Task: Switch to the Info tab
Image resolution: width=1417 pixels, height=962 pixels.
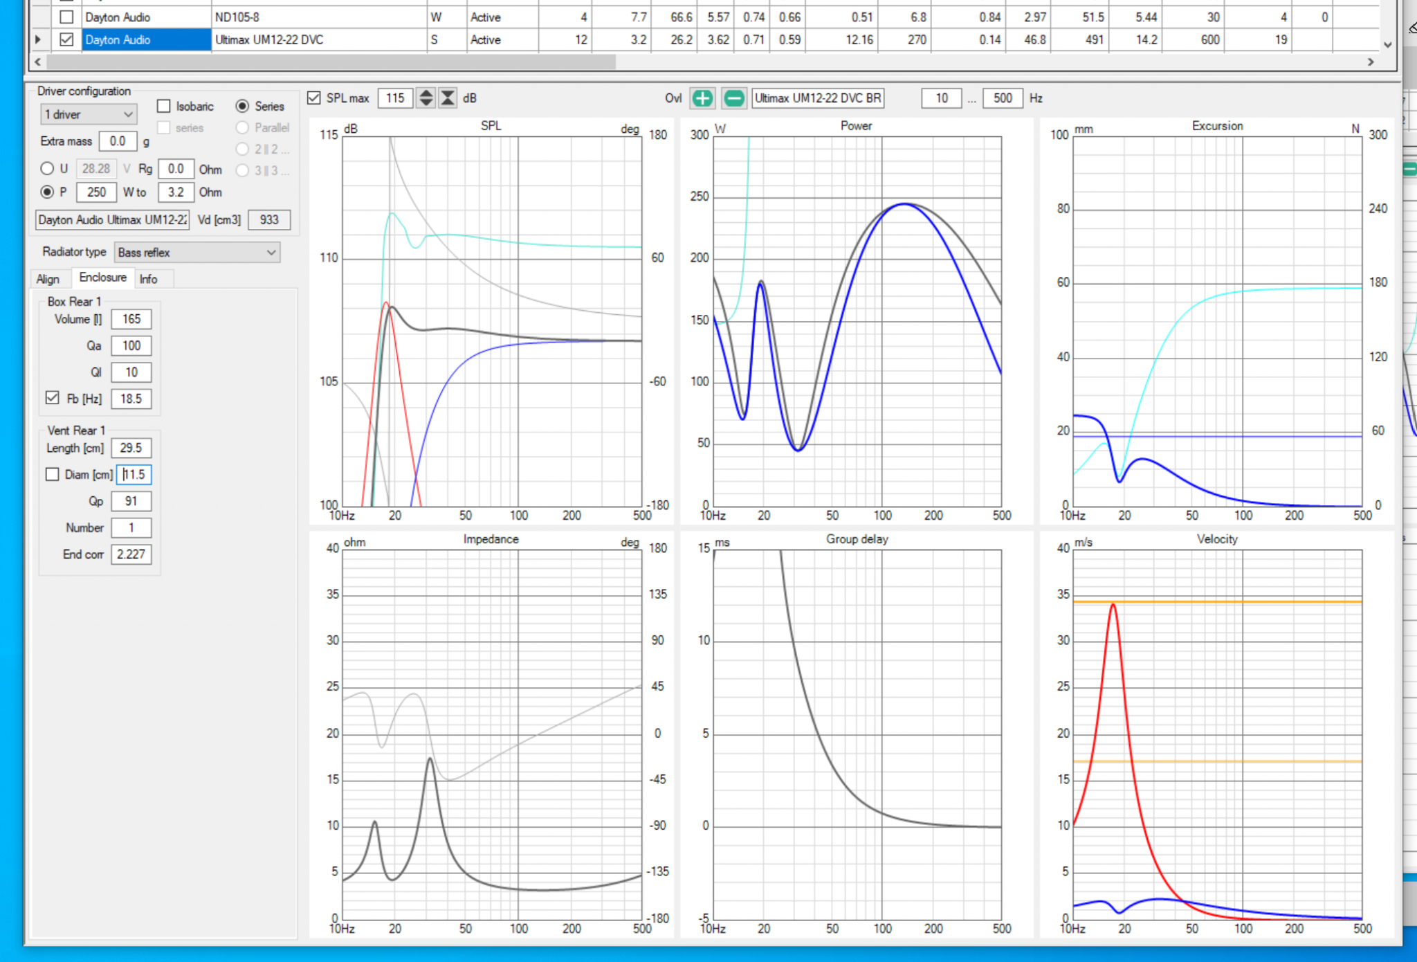Action: click(x=148, y=279)
